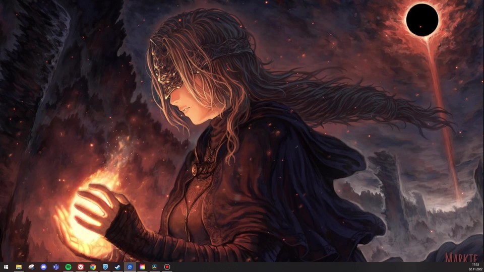484x272 pixels.
Task: Open the clock showing 17:53
Action: coord(475,264)
